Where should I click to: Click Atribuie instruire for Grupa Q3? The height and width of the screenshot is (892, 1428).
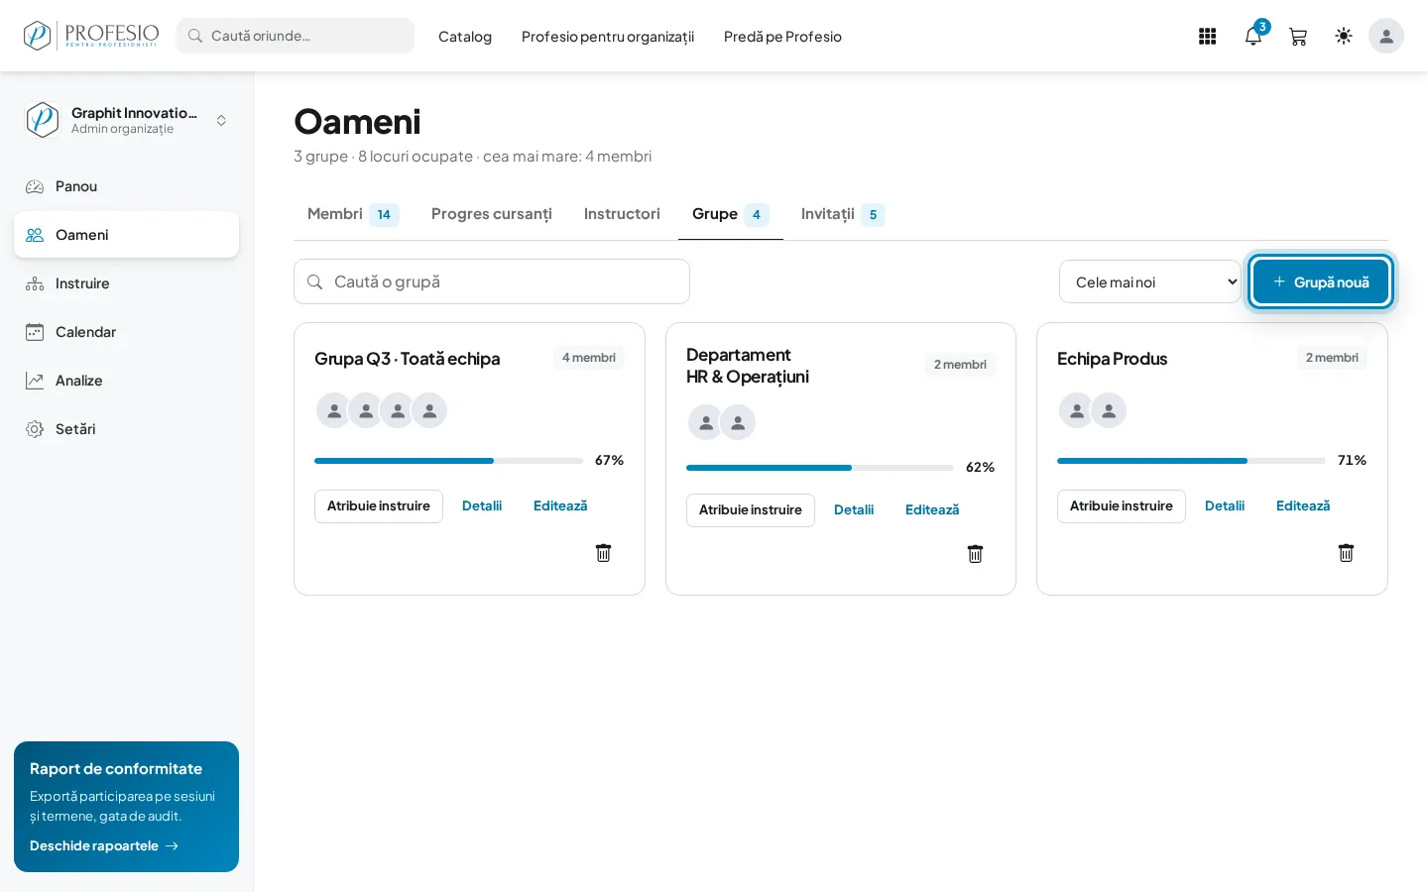379,506
